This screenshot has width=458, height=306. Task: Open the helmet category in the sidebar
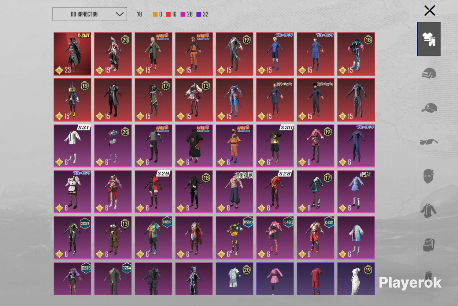coord(429,73)
